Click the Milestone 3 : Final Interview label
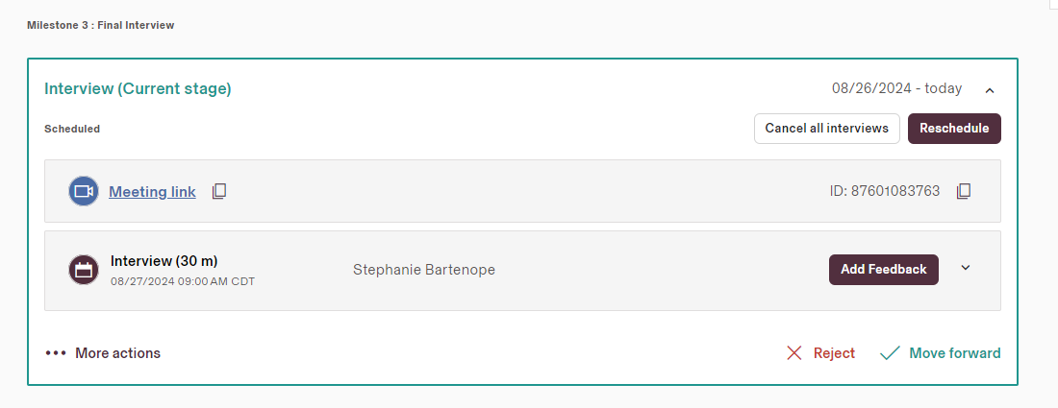The image size is (1058, 408). (x=100, y=25)
